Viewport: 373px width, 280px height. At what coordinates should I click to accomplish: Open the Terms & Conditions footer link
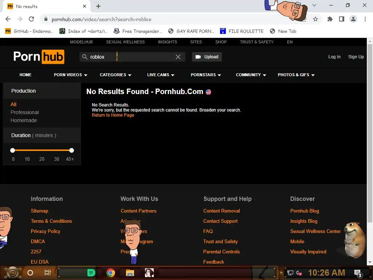coord(51,221)
